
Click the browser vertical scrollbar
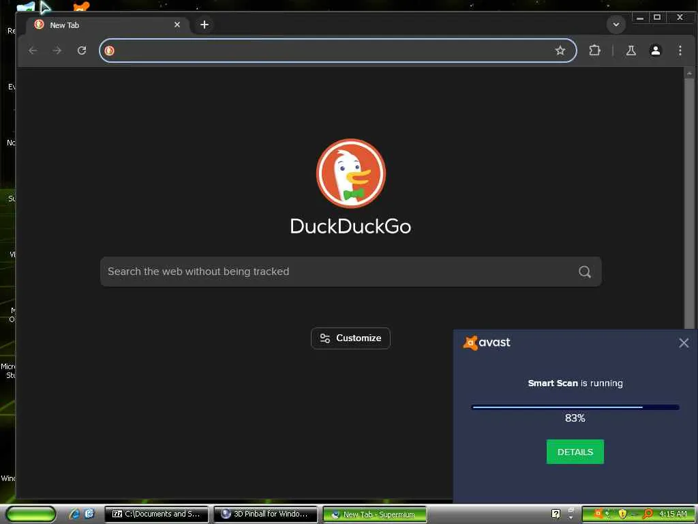click(x=689, y=205)
